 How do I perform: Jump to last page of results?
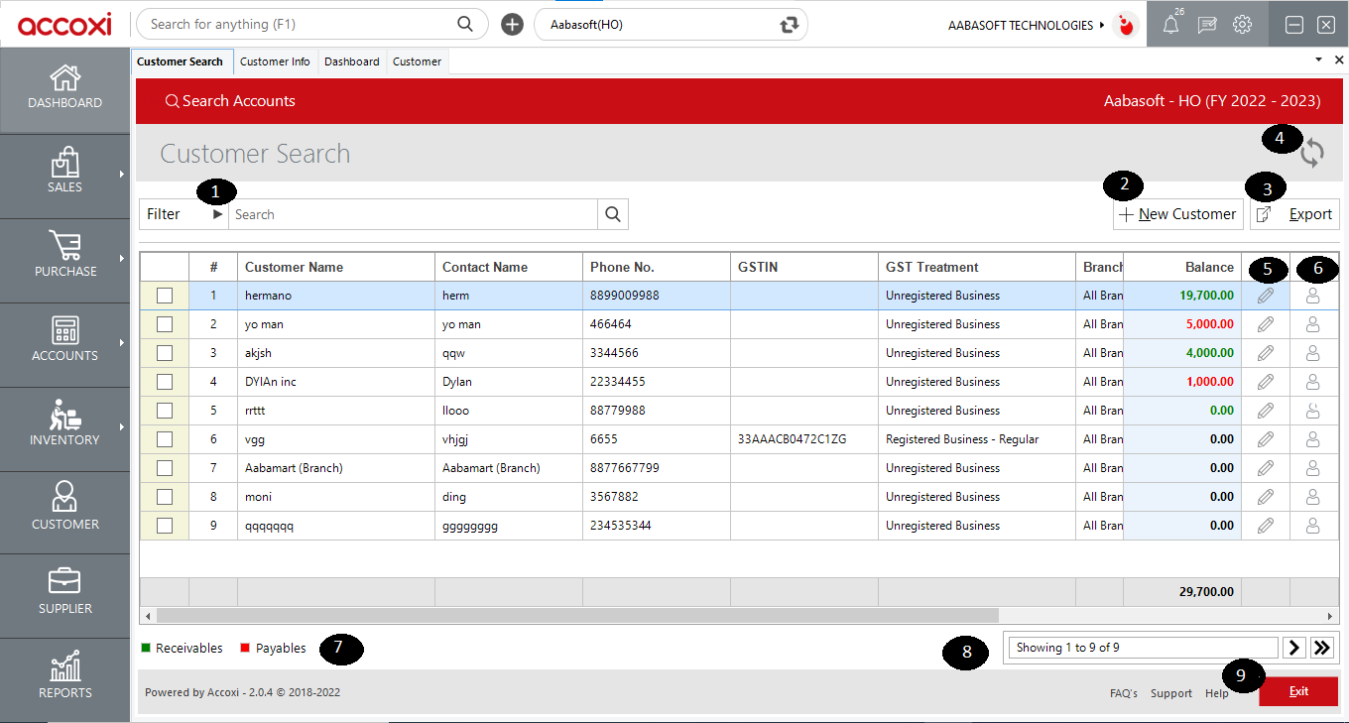(1322, 648)
